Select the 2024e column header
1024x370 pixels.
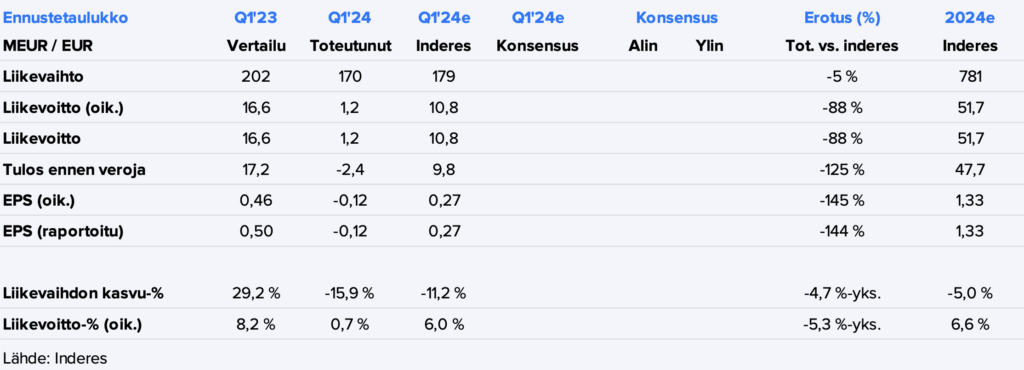(970, 18)
